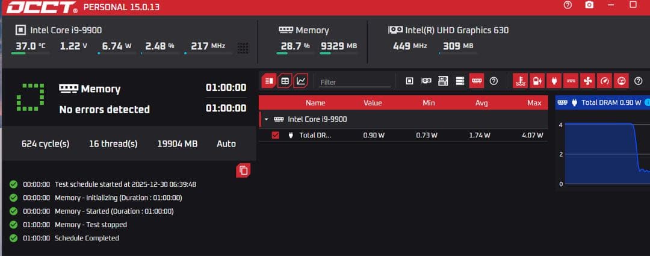Select the memory usage 28.7 % reading
The width and height of the screenshot is (650, 256).
pyautogui.click(x=295, y=46)
